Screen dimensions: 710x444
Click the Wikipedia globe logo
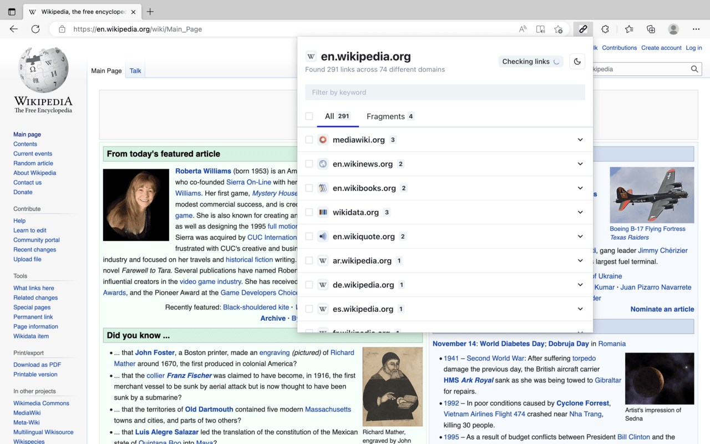click(x=43, y=69)
